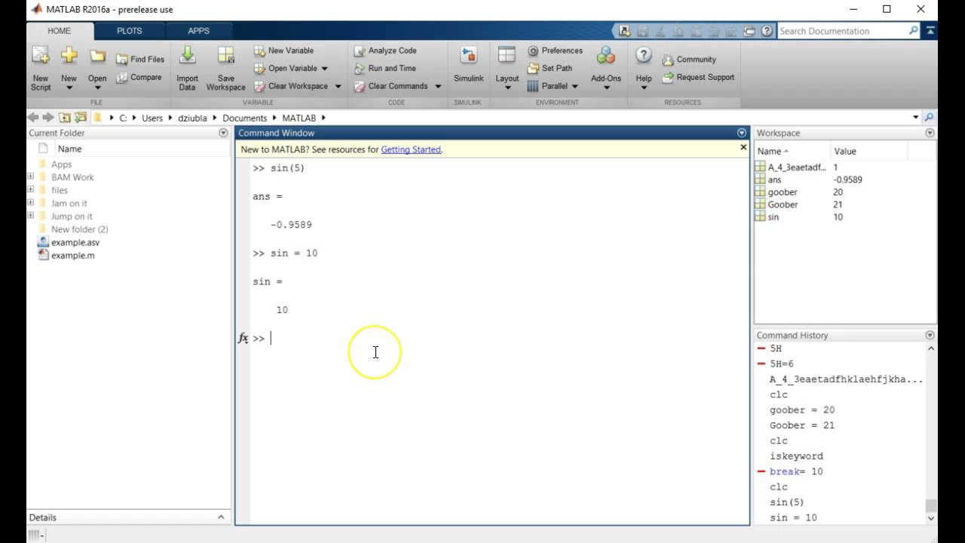This screenshot has width=965, height=543.
Task: Go back using the folder back arrow
Action: [32, 118]
